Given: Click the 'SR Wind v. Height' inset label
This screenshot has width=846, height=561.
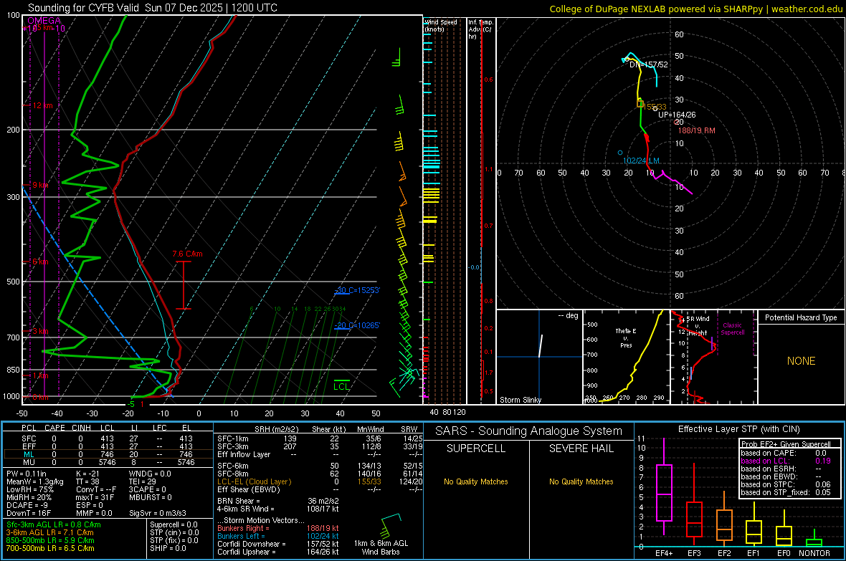Looking at the screenshot, I should pos(698,326).
